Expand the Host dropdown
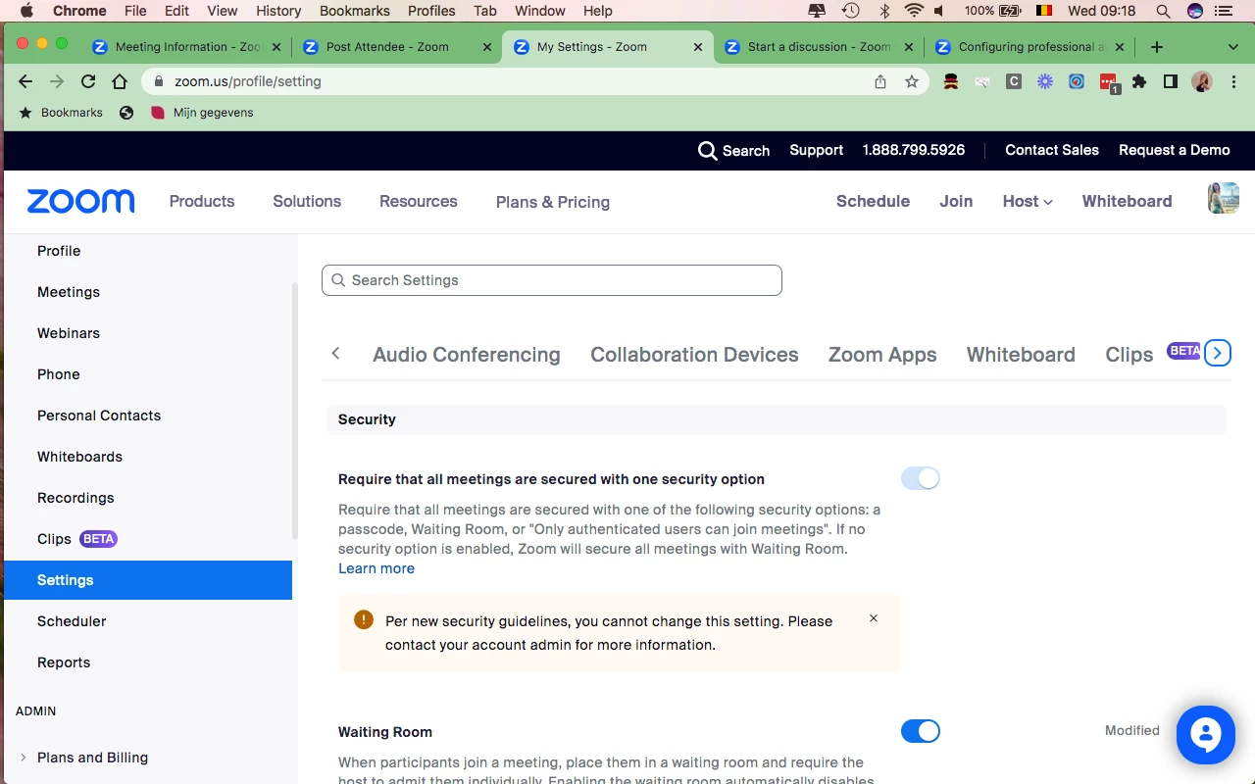This screenshot has height=784, width=1255. (x=1028, y=201)
